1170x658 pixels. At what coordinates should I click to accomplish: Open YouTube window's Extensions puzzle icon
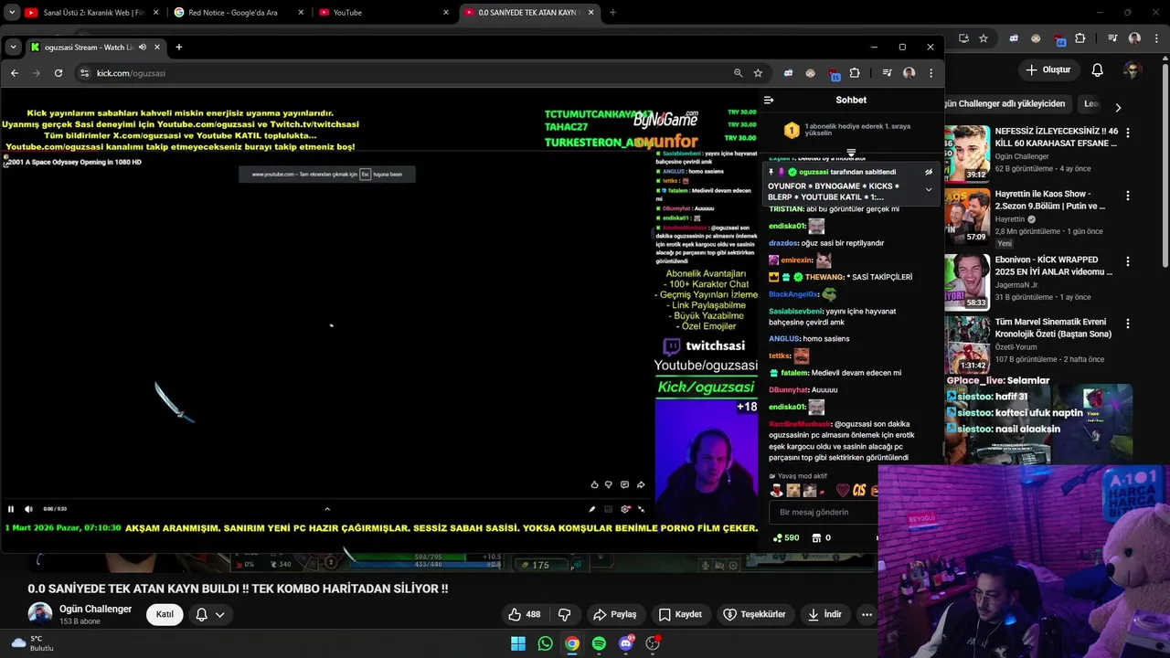click(x=1080, y=38)
